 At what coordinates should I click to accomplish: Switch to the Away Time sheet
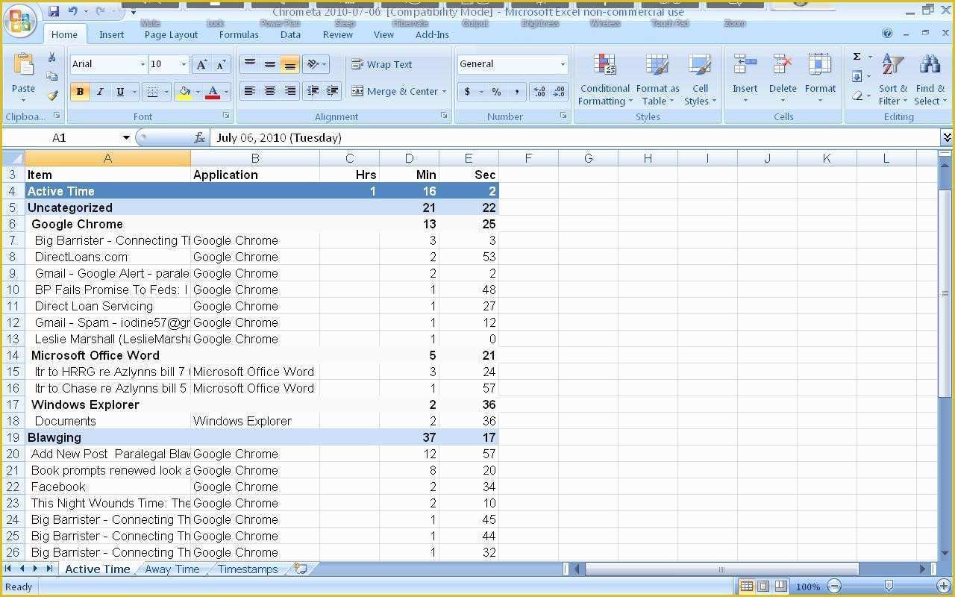pos(172,569)
